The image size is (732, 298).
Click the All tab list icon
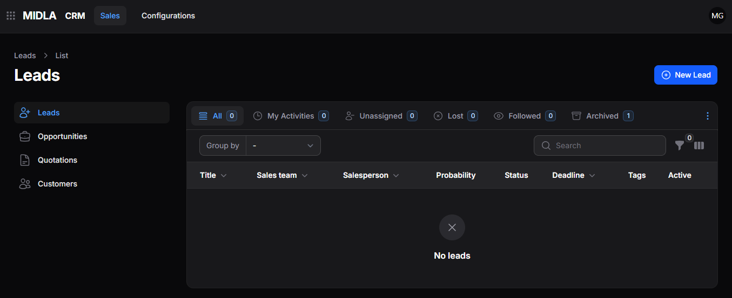pos(203,116)
